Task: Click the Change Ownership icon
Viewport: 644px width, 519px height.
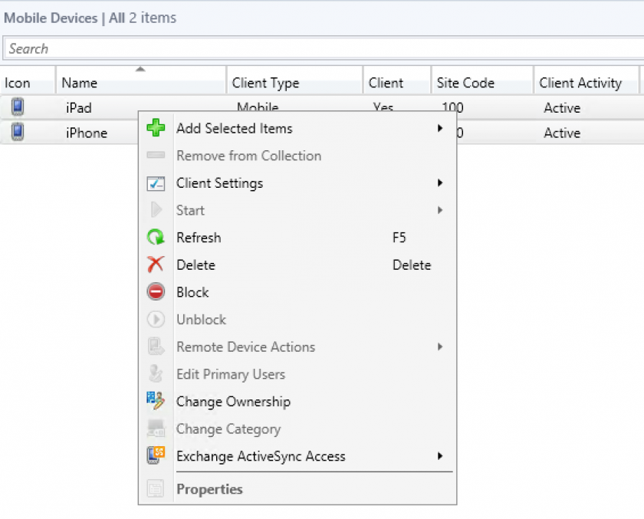Action: coord(156,401)
